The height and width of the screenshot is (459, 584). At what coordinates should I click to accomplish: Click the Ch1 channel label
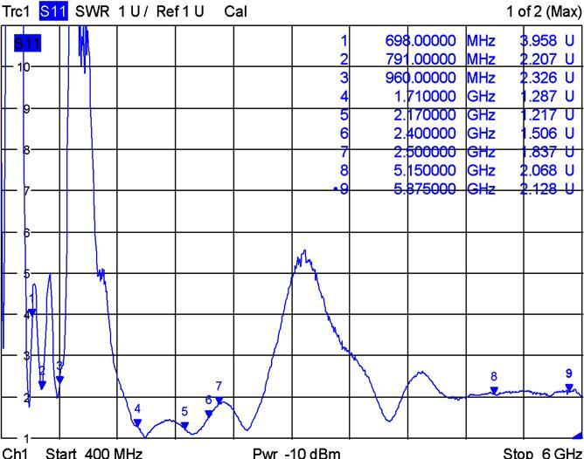16,452
